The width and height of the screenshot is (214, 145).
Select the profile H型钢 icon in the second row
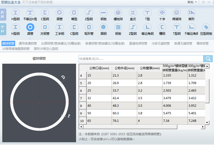16,27
